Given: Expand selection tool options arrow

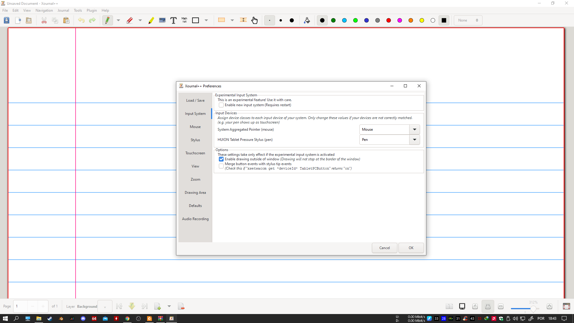Looking at the screenshot, I should [x=232, y=20].
